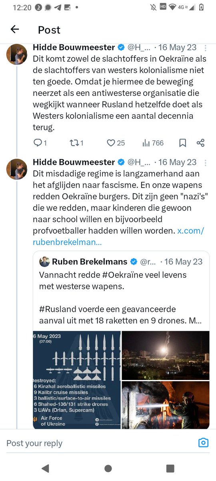This screenshot has width=216, height=481.
Task: Tap the back arrow beside Post
Action: pyautogui.click(x=15, y=29)
